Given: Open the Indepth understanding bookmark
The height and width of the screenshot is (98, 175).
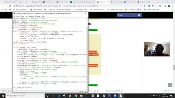Looking at the screenshot, I should (152, 10).
